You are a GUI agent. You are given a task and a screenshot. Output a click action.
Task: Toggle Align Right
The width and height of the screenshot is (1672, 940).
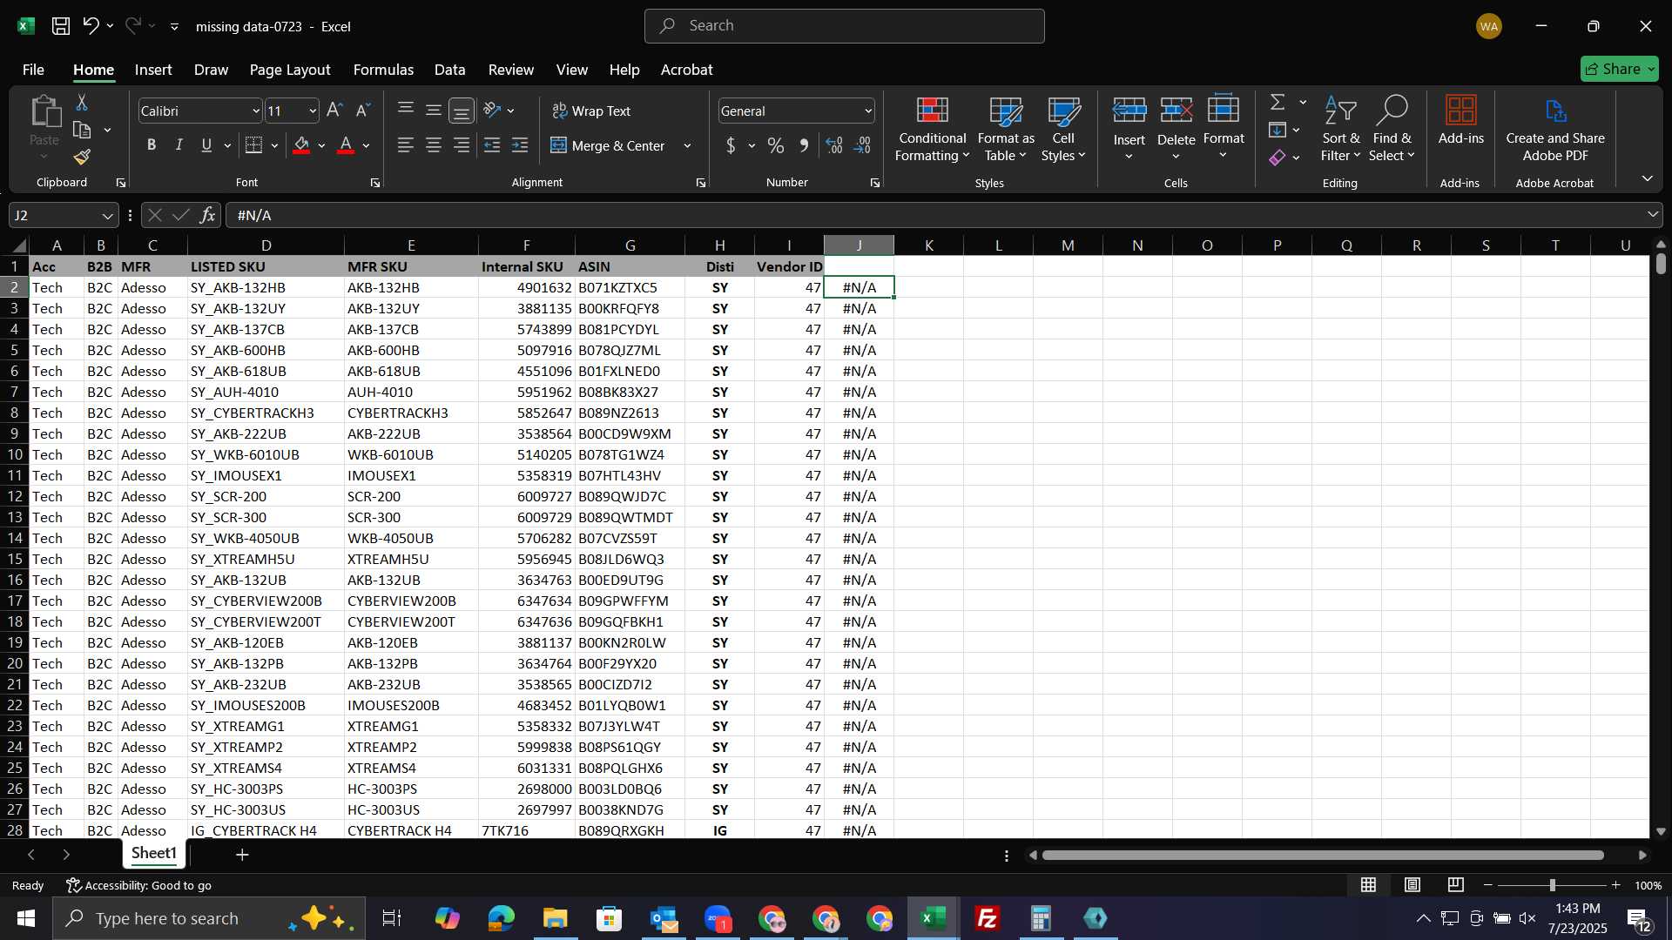coord(462,145)
